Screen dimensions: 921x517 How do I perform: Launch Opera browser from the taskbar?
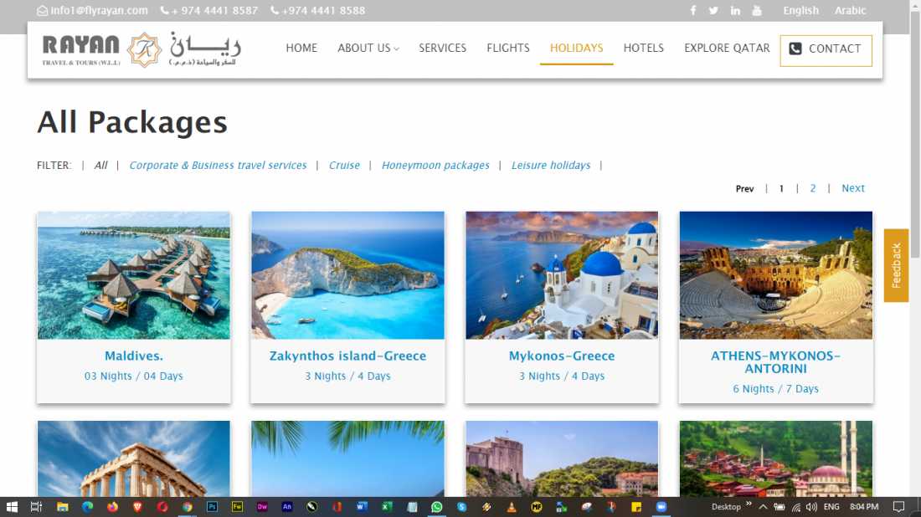162,507
